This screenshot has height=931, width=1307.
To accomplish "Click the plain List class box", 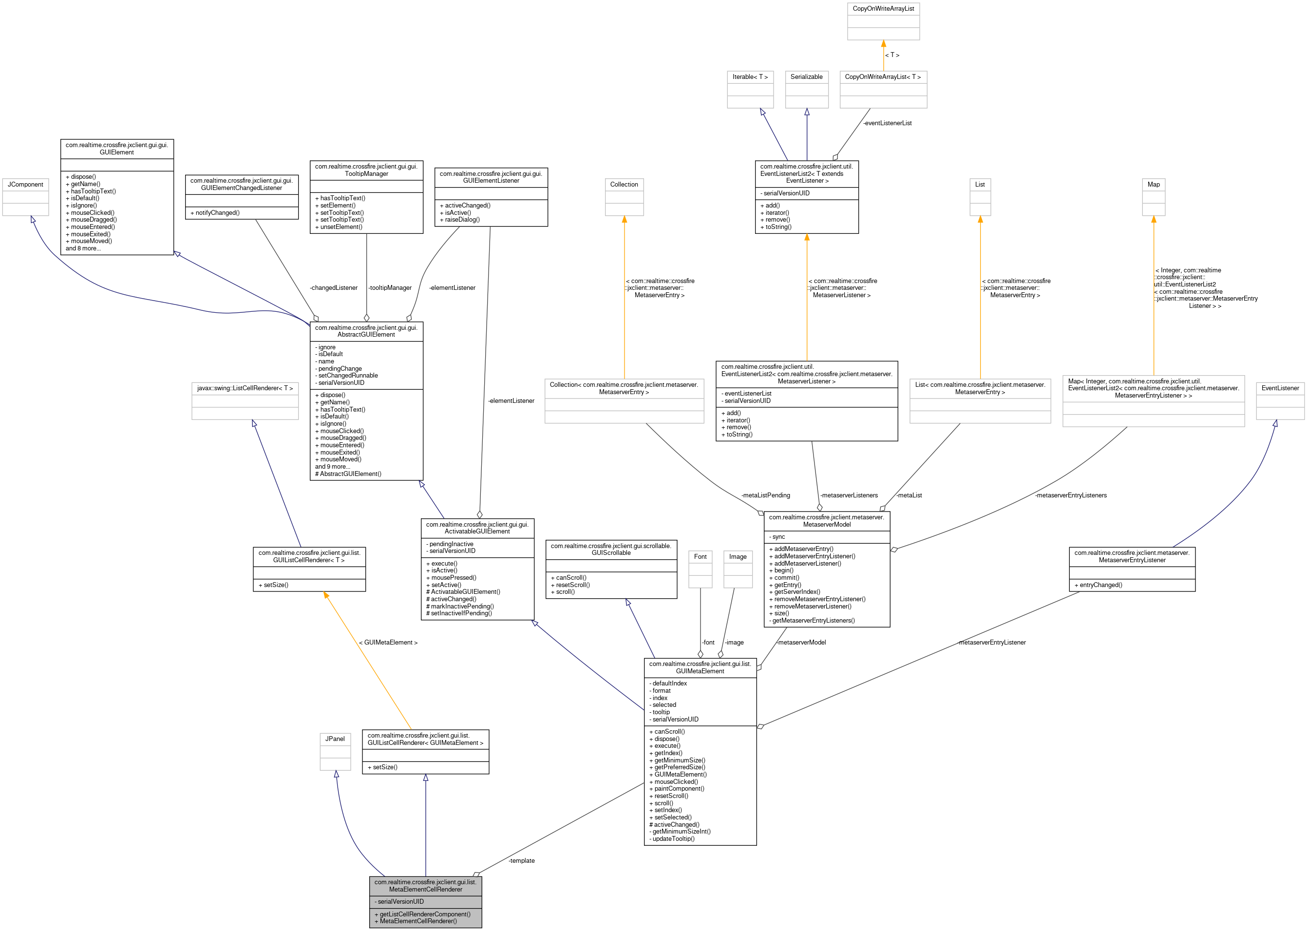I will point(980,197).
